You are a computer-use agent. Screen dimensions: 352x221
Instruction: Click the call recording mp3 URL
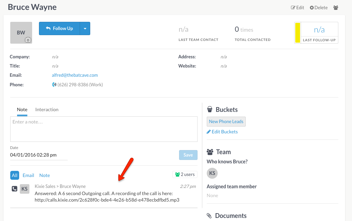[107, 200]
